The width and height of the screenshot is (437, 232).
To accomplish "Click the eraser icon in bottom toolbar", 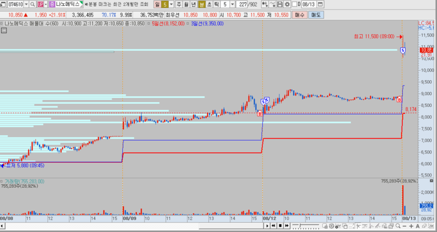I will tap(424, 226).
